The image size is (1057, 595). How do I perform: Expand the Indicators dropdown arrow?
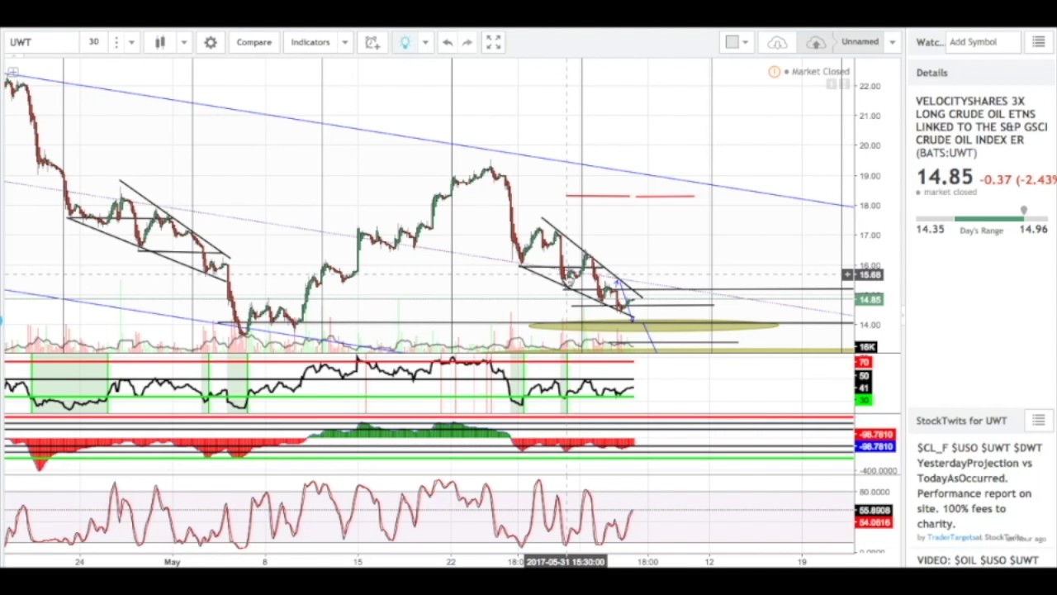tap(345, 42)
